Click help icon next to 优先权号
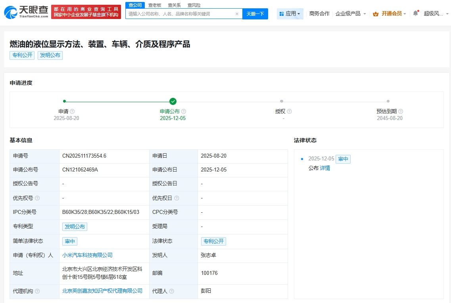451x303 pixels. click(x=37, y=198)
